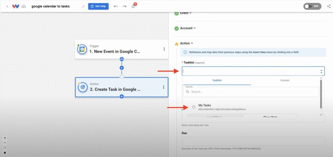Click the info icon in the blue banner
The width and height of the screenshot is (333, 157).
pos(185,52)
